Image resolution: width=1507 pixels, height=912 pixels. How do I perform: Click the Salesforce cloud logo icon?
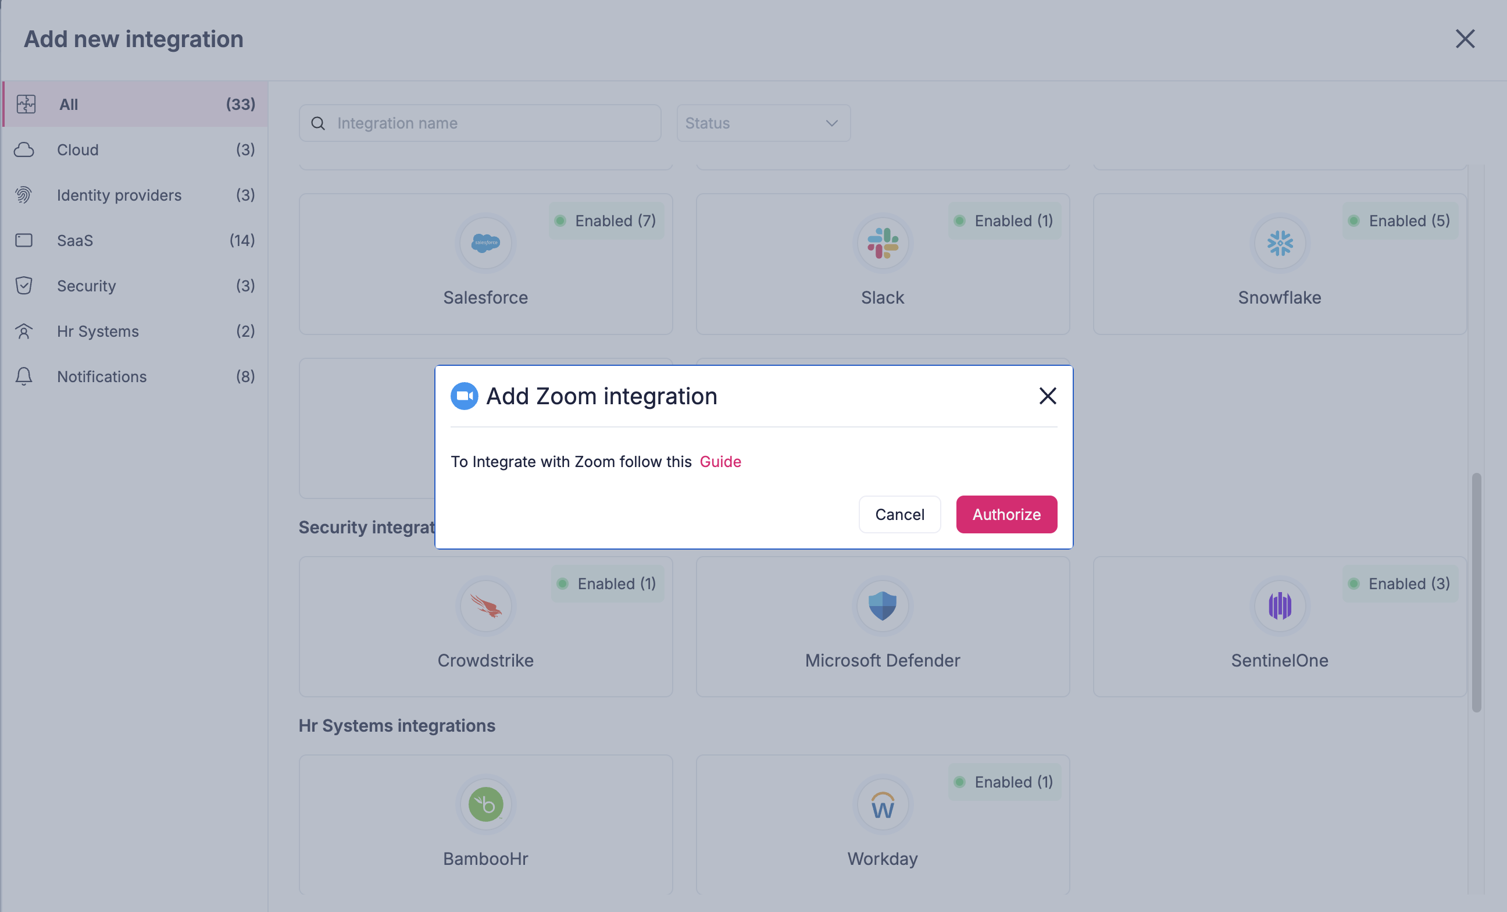[x=485, y=243]
